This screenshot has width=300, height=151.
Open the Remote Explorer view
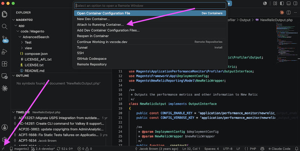coord(4,76)
